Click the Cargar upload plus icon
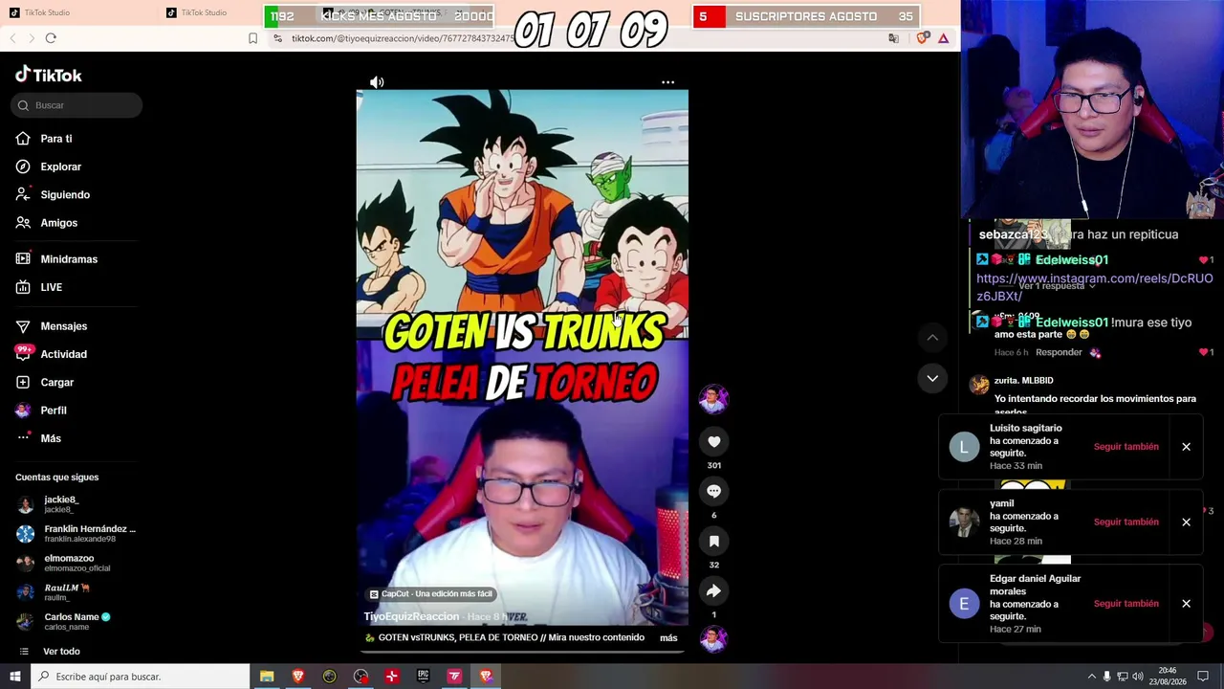 [x=23, y=382]
